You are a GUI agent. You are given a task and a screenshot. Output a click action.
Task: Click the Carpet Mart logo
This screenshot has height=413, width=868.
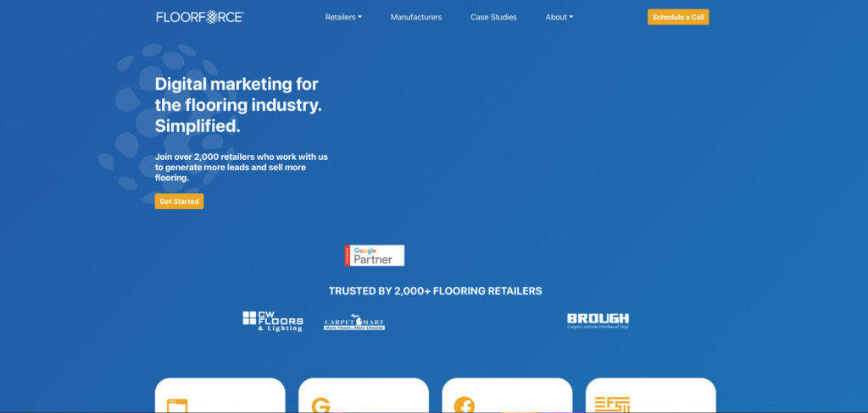point(354,322)
